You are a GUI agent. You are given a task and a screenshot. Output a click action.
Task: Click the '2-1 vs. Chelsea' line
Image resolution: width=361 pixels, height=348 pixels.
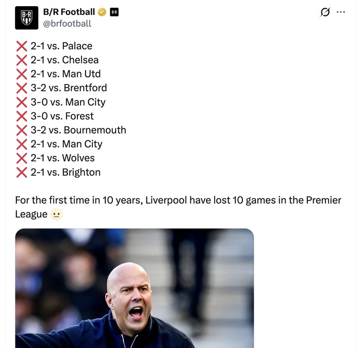pos(64,60)
